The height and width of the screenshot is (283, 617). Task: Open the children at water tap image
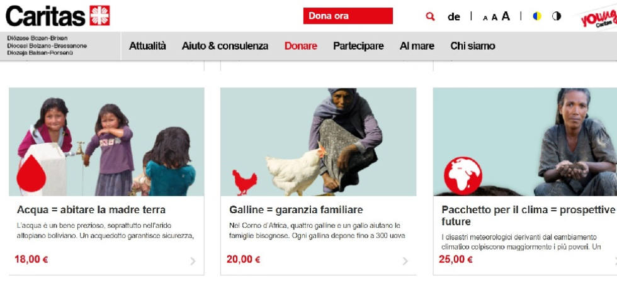point(106,141)
